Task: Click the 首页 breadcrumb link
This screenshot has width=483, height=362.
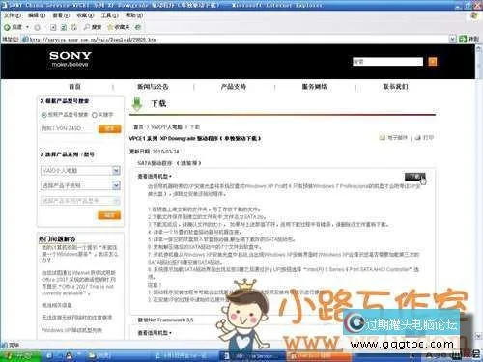Action: 138,127
